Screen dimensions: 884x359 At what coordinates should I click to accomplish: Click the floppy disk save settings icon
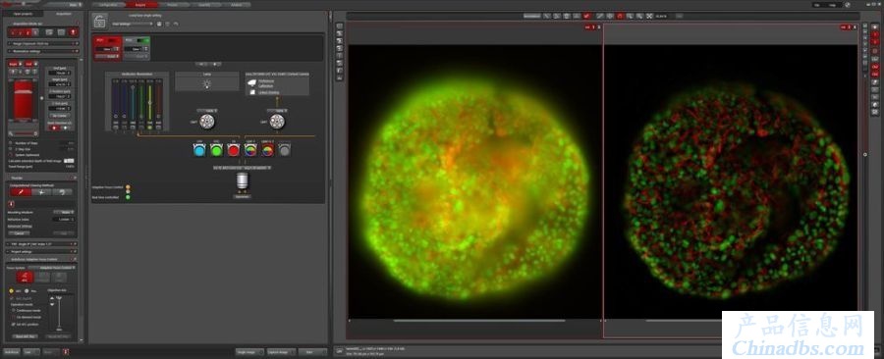pyautogui.click(x=159, y=24)
